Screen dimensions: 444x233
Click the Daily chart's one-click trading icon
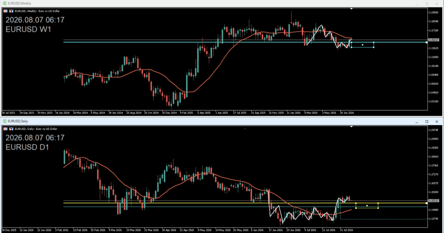[5, 129]
